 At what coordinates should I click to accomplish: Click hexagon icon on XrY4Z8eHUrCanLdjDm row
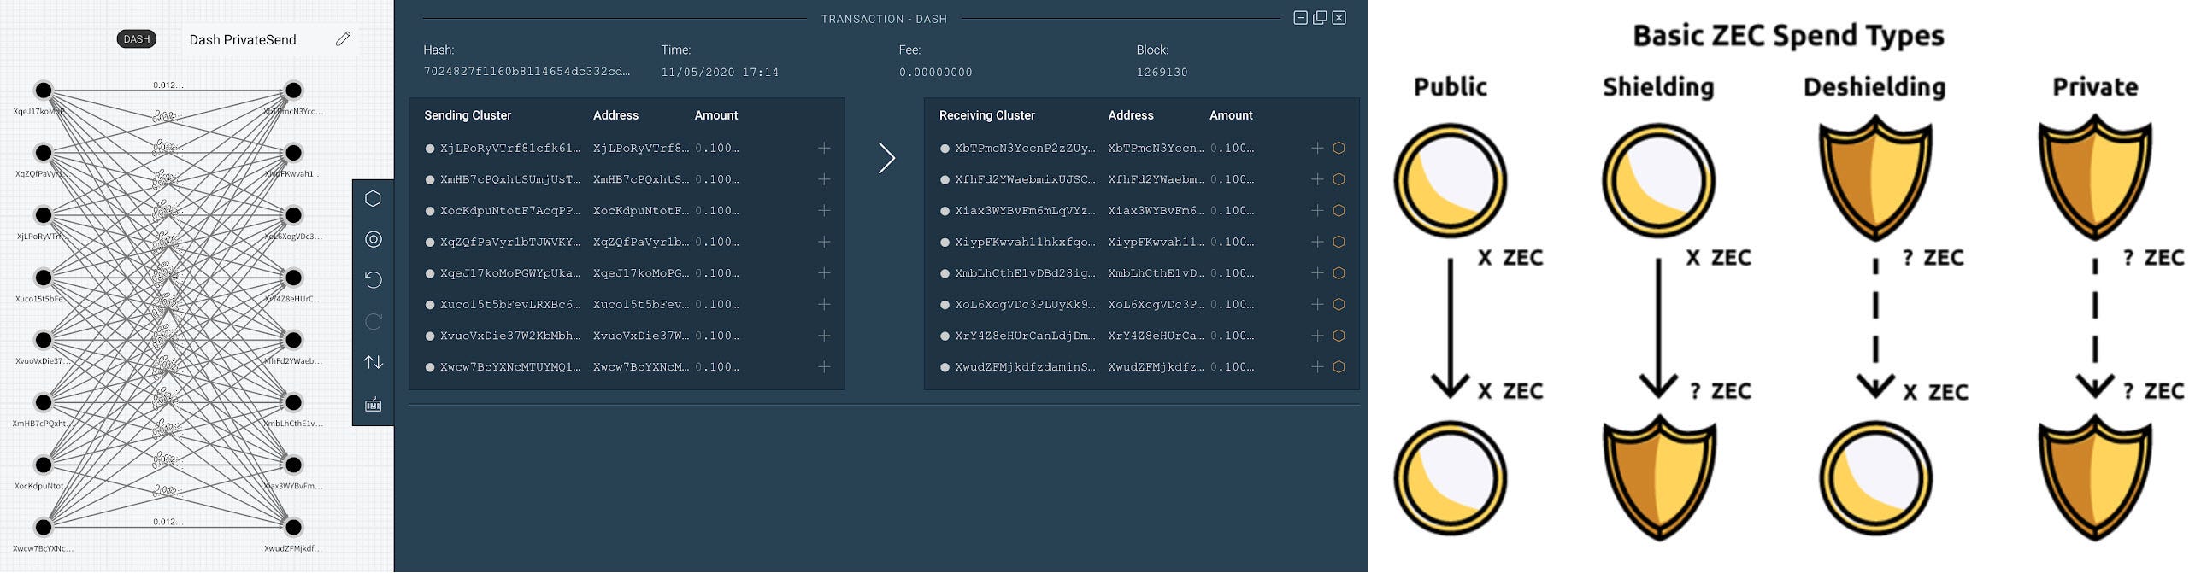click(x=1339, y=336)
